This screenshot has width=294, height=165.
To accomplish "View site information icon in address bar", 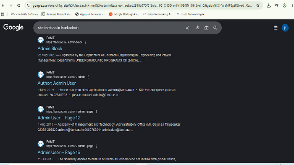I will click(x=28, y=5).
